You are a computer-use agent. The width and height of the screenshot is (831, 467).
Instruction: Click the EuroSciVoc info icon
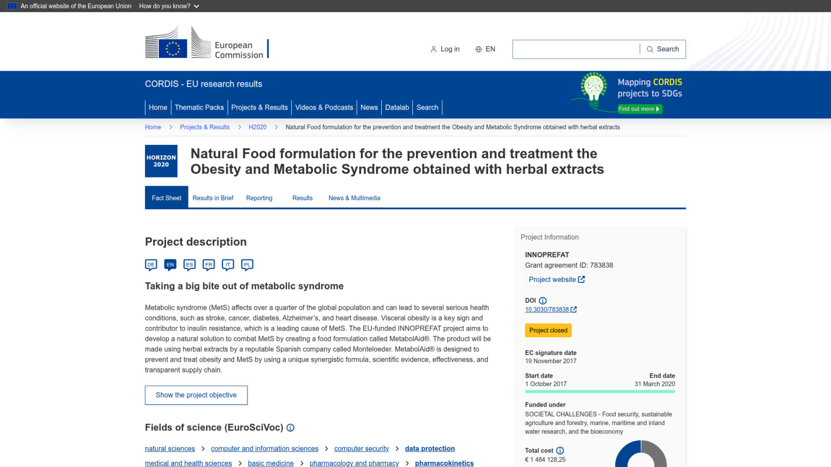[x=290, y=428]
